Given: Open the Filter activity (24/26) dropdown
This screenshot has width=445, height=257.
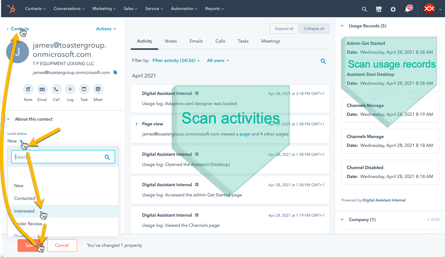Looking at the screenshot, I should pos(176,60).
